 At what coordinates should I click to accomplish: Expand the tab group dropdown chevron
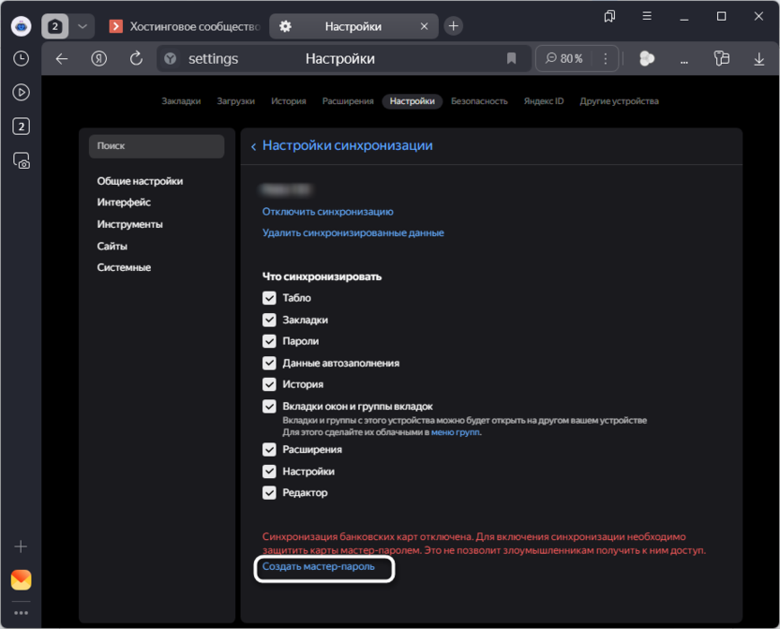click(x=82, y=26)
